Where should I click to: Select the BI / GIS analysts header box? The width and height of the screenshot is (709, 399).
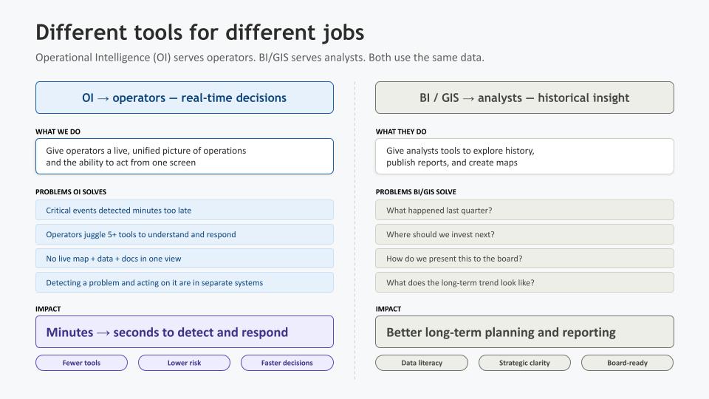(x=524, y=98)
